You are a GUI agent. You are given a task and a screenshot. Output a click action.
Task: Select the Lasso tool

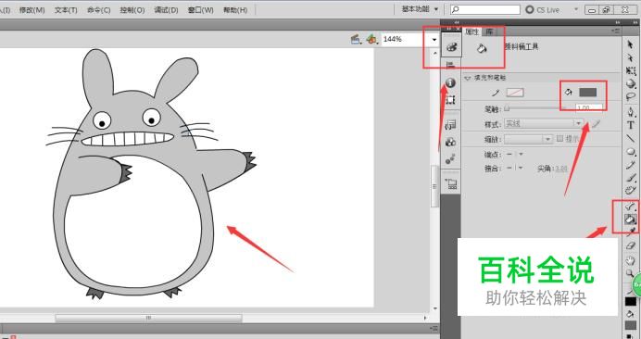coord(631,97)
